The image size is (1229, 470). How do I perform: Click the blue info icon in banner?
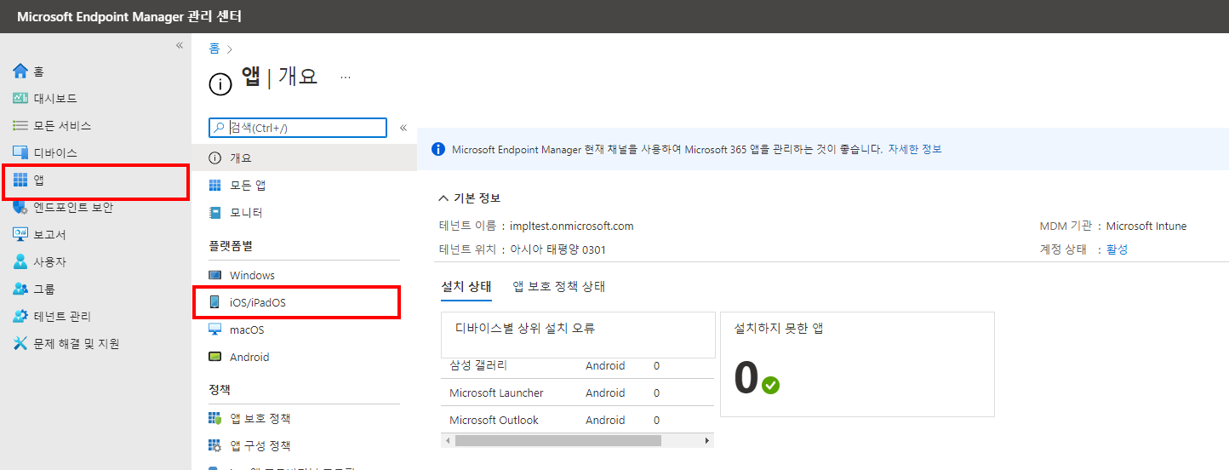(438, 149)
